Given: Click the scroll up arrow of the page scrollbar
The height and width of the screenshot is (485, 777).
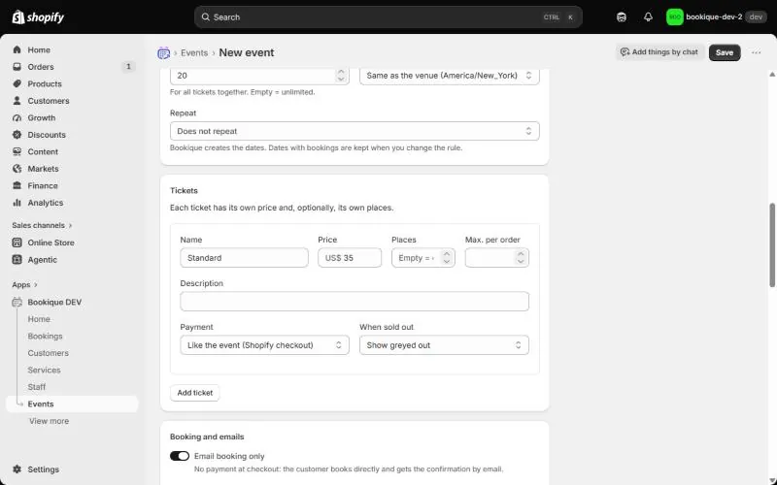Looking at the screenshot, I should click(x=772, y=75).
